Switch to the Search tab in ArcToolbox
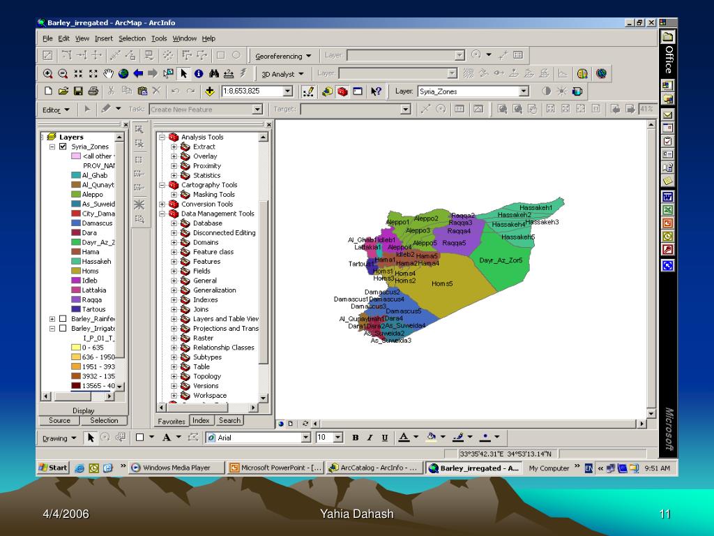714x536 pixels. (229, 420)
